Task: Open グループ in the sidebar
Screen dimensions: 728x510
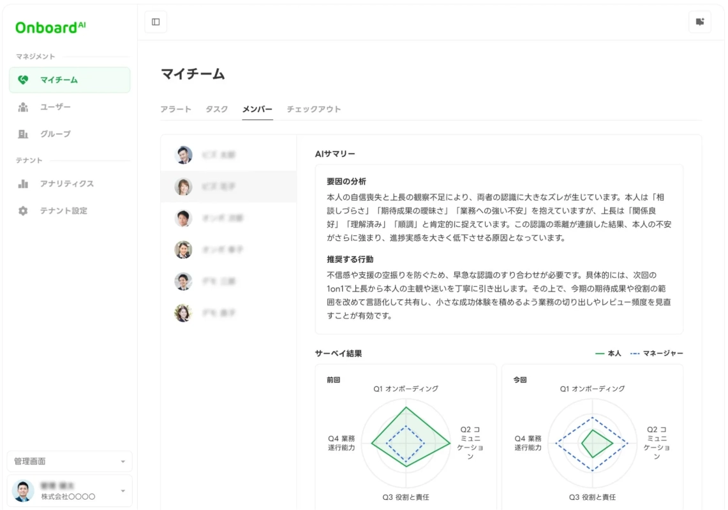Action: (70, 134)
